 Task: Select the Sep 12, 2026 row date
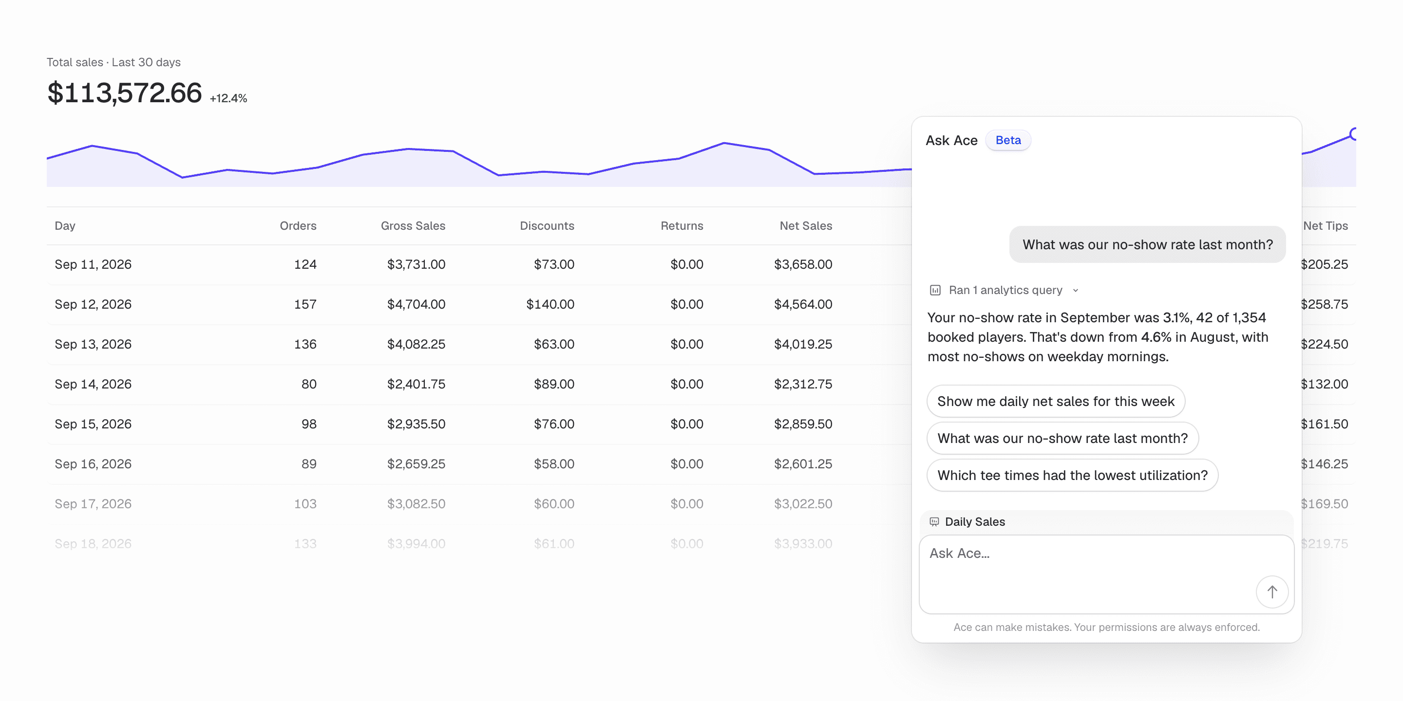(93, 304)
